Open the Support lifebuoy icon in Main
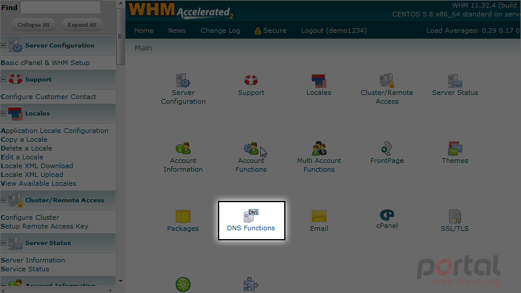521x293 pixels. [x=251, y=80]
